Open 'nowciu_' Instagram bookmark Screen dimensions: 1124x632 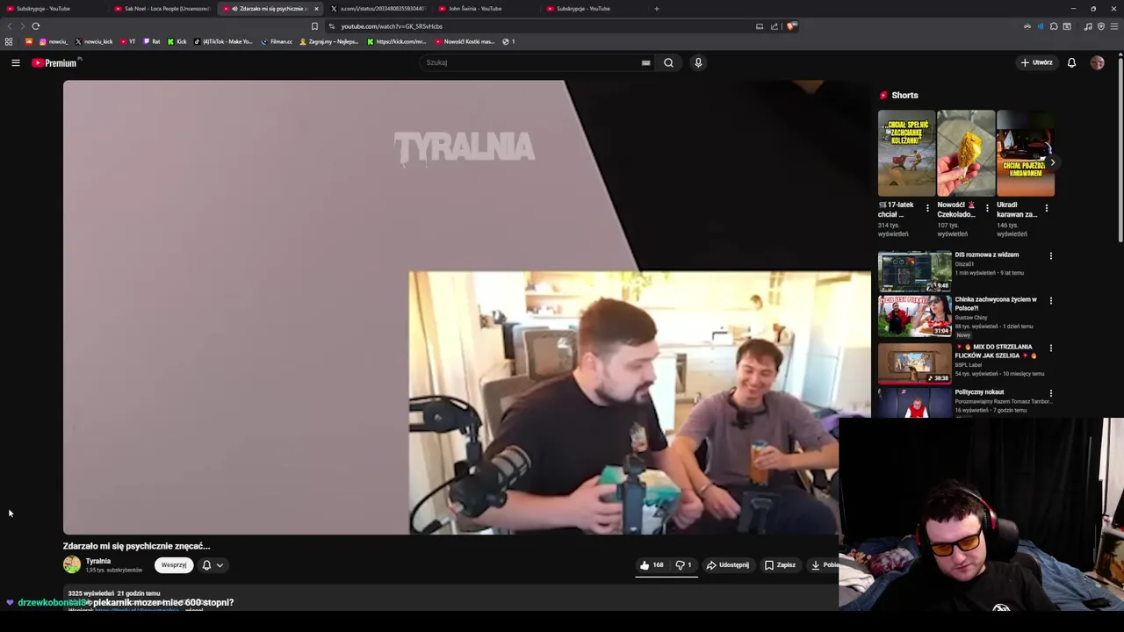(54, 41)
